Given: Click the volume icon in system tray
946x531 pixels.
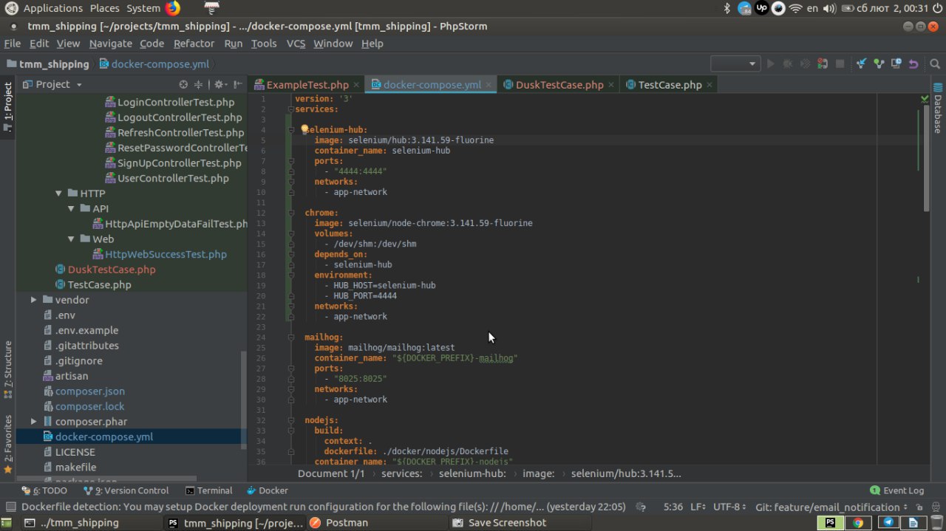Looking at the screenshot, I should [x=830, y=8].
